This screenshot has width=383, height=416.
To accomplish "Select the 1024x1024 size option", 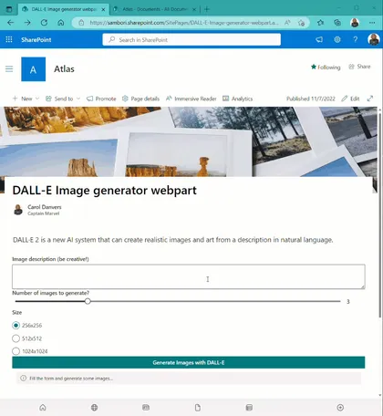I will 16,351.
